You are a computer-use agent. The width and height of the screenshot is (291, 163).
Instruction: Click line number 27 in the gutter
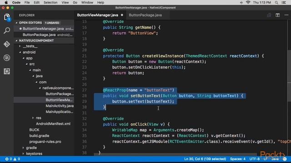84,90
